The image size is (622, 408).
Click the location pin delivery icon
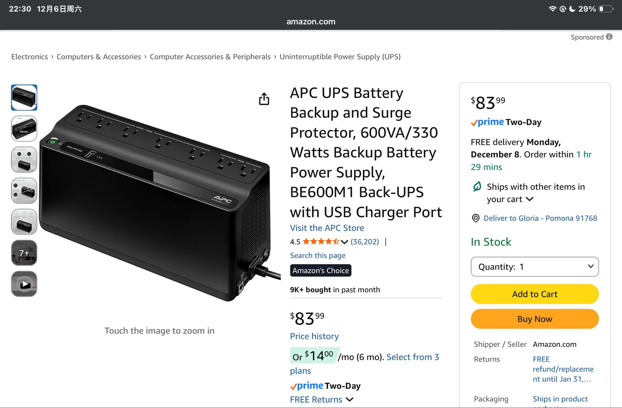pyautogui.click(x=475, y=218)
